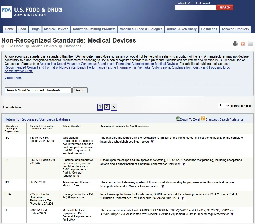Expand rationale for ISTA 2 Series row
Screen dimensions: 255x224
click(x=183, y=198)
